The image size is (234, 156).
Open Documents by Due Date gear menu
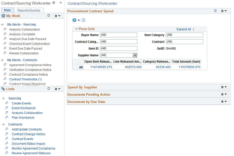(224, 102)
